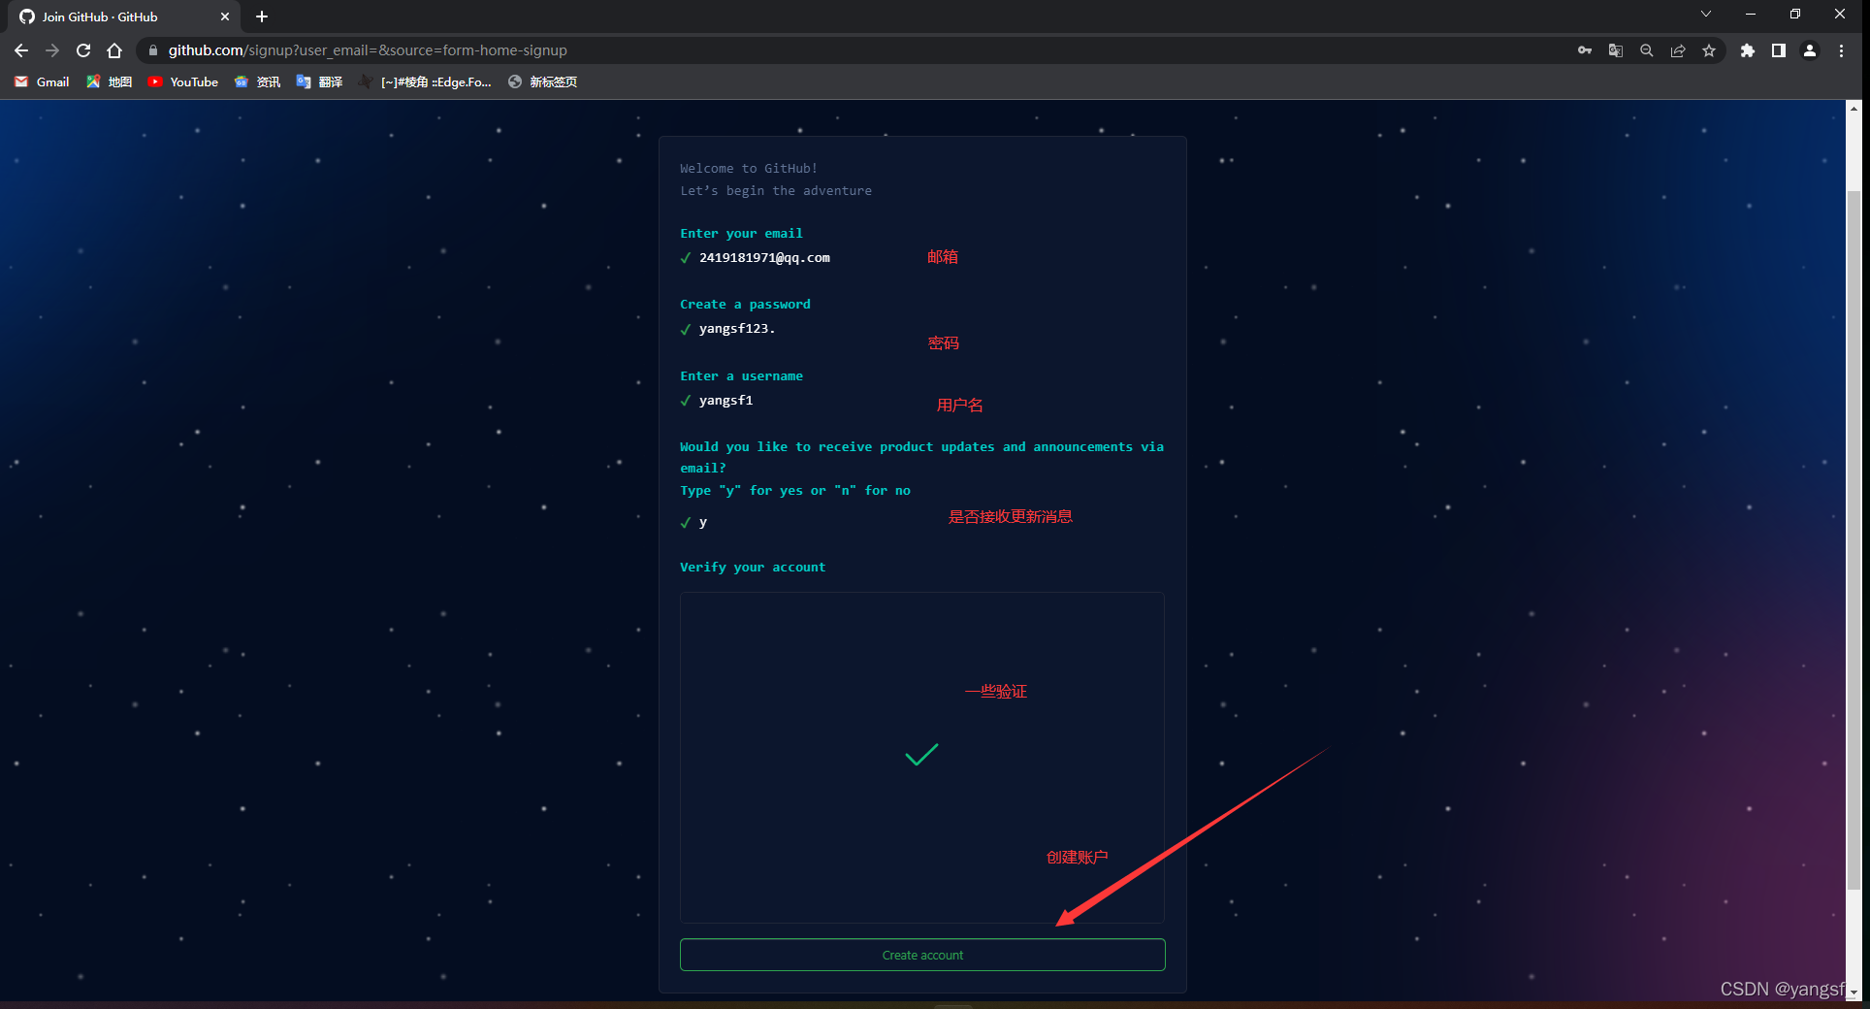This screenshot has width=1870, height=1009.
Task: Reload the GitHub signup page
Action: pyautogui.click(x=83, y=50)
